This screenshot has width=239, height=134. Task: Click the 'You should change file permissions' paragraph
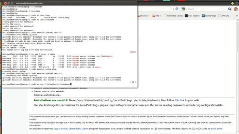coord(128,105)
